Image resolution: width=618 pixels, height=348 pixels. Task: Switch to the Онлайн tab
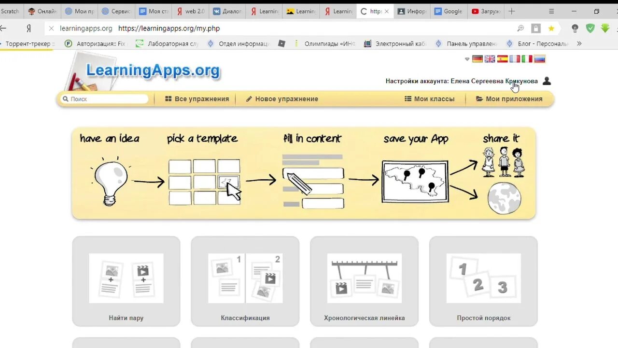pyautogui.click(x=42, y=11)
